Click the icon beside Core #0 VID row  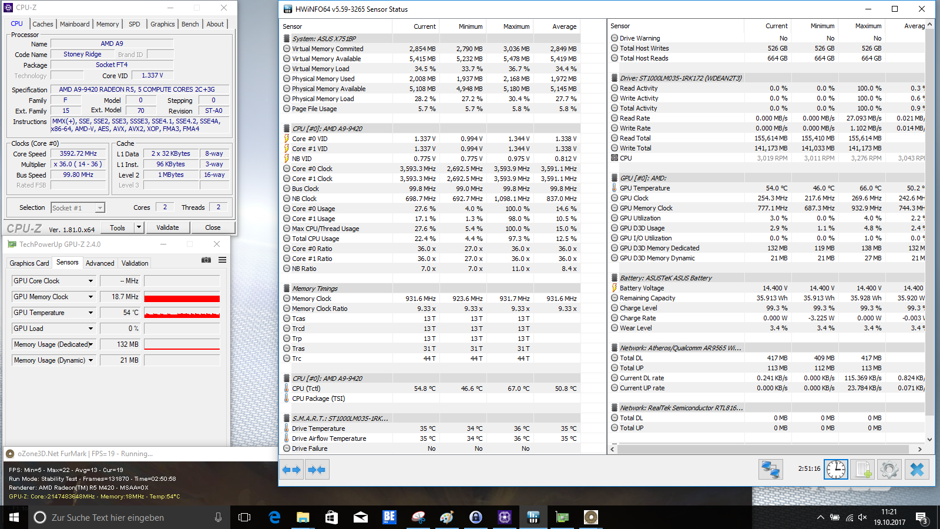click(x=287, y=139)
